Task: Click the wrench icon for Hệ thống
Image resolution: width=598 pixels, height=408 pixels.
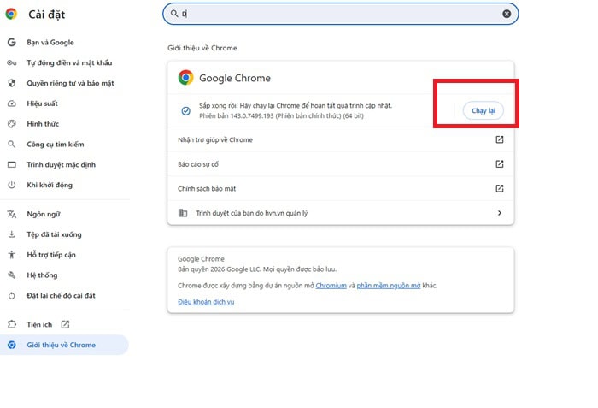Action: click(x=12, y=275)
